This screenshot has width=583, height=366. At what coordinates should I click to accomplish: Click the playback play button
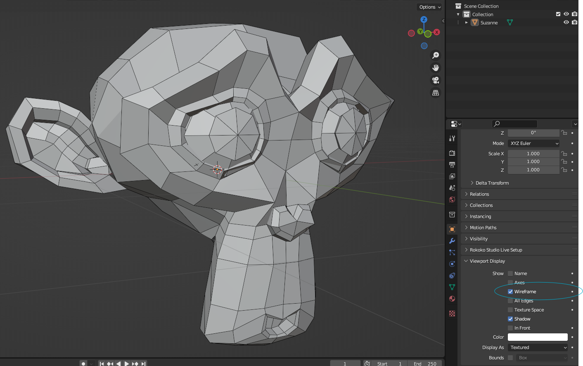point(127,364)
